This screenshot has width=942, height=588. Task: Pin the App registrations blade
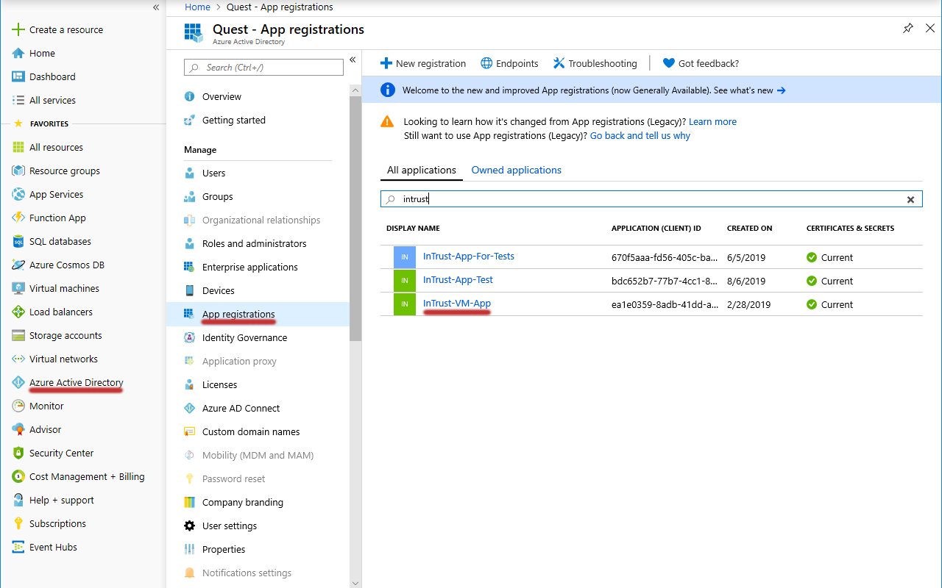[x=908, y=29]
